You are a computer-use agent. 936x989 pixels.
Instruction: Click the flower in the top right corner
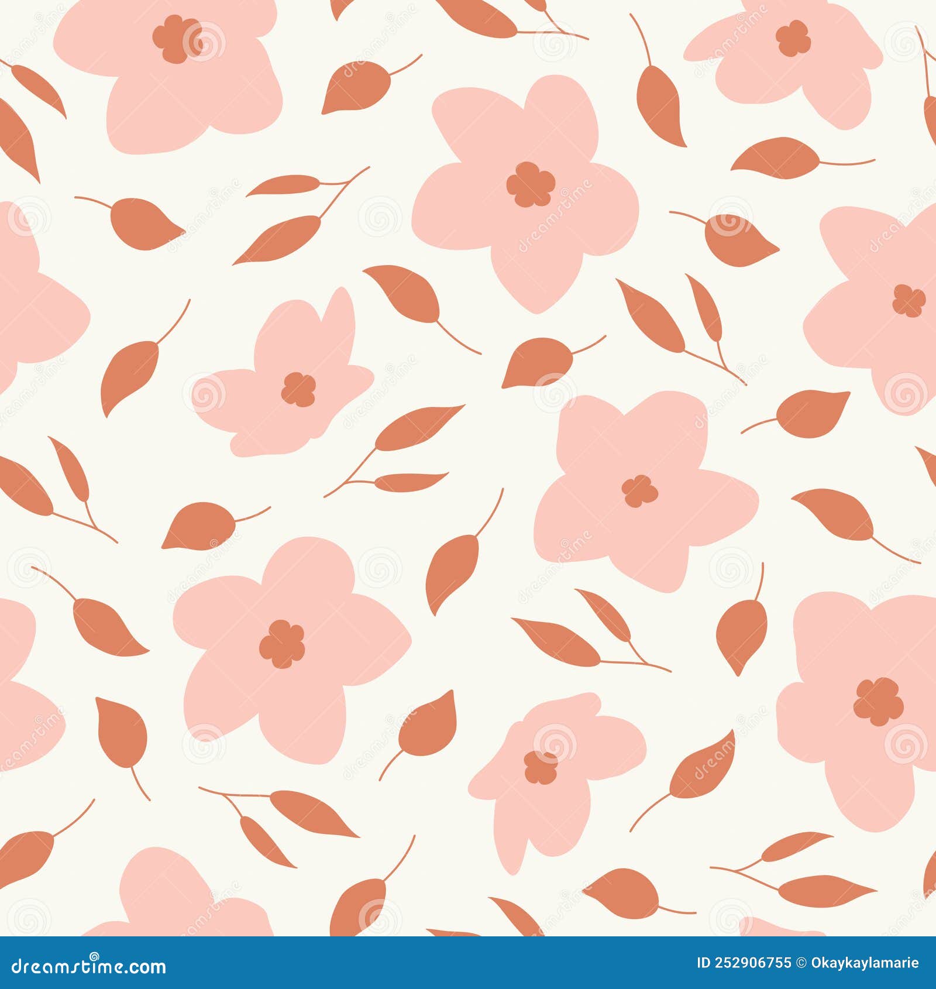[790, 47]
